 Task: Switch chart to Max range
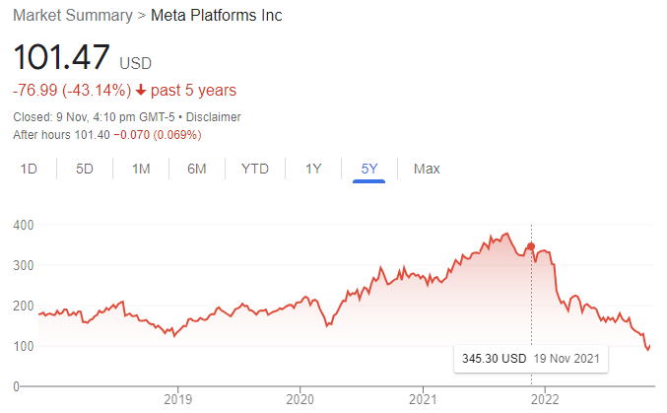[x=427, y=169]
